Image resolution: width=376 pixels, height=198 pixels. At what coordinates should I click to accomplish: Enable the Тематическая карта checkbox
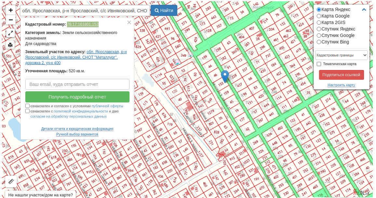tap(319, 64)
